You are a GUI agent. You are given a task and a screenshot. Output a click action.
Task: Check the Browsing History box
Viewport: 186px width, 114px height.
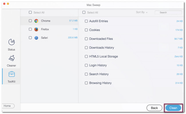86,83
